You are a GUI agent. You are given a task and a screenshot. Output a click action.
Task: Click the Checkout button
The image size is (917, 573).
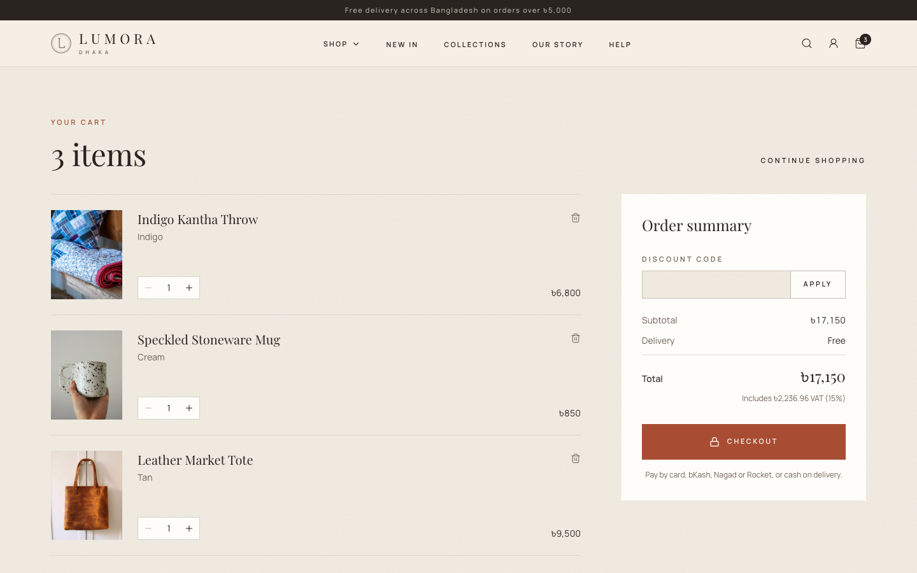pos(744,442)
